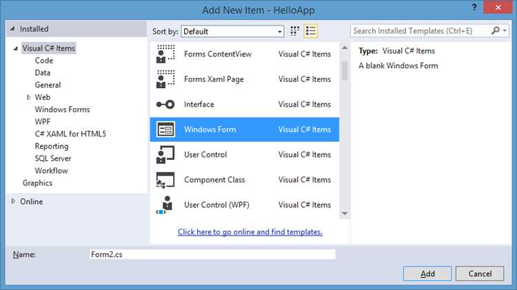The width and height of the screenshot is (517, 290).
Task: Expand the Online section
Action: [x=13, y=201]
